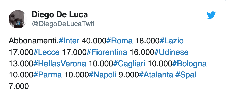Open the #Fiorentina hashtag
Image resolution: width=226 pixels, height=95 pixels.
[x=107, y=52]
